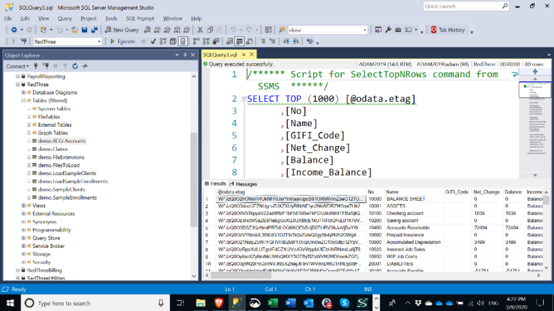Open a new Database Engine Query icon
Viewport: 554px width, 311px height.
pos(148,30)
